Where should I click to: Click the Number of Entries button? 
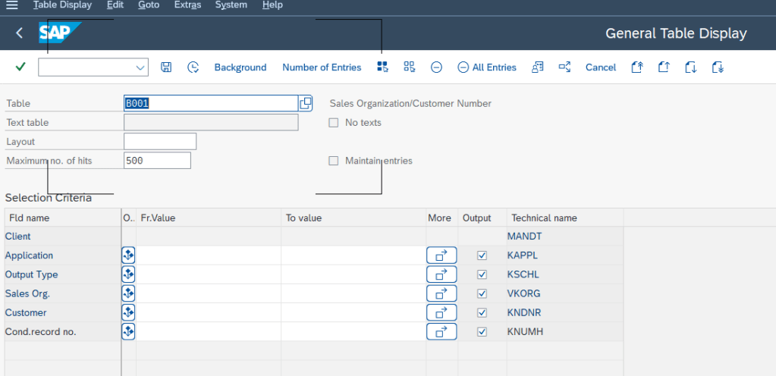(322, 67)
